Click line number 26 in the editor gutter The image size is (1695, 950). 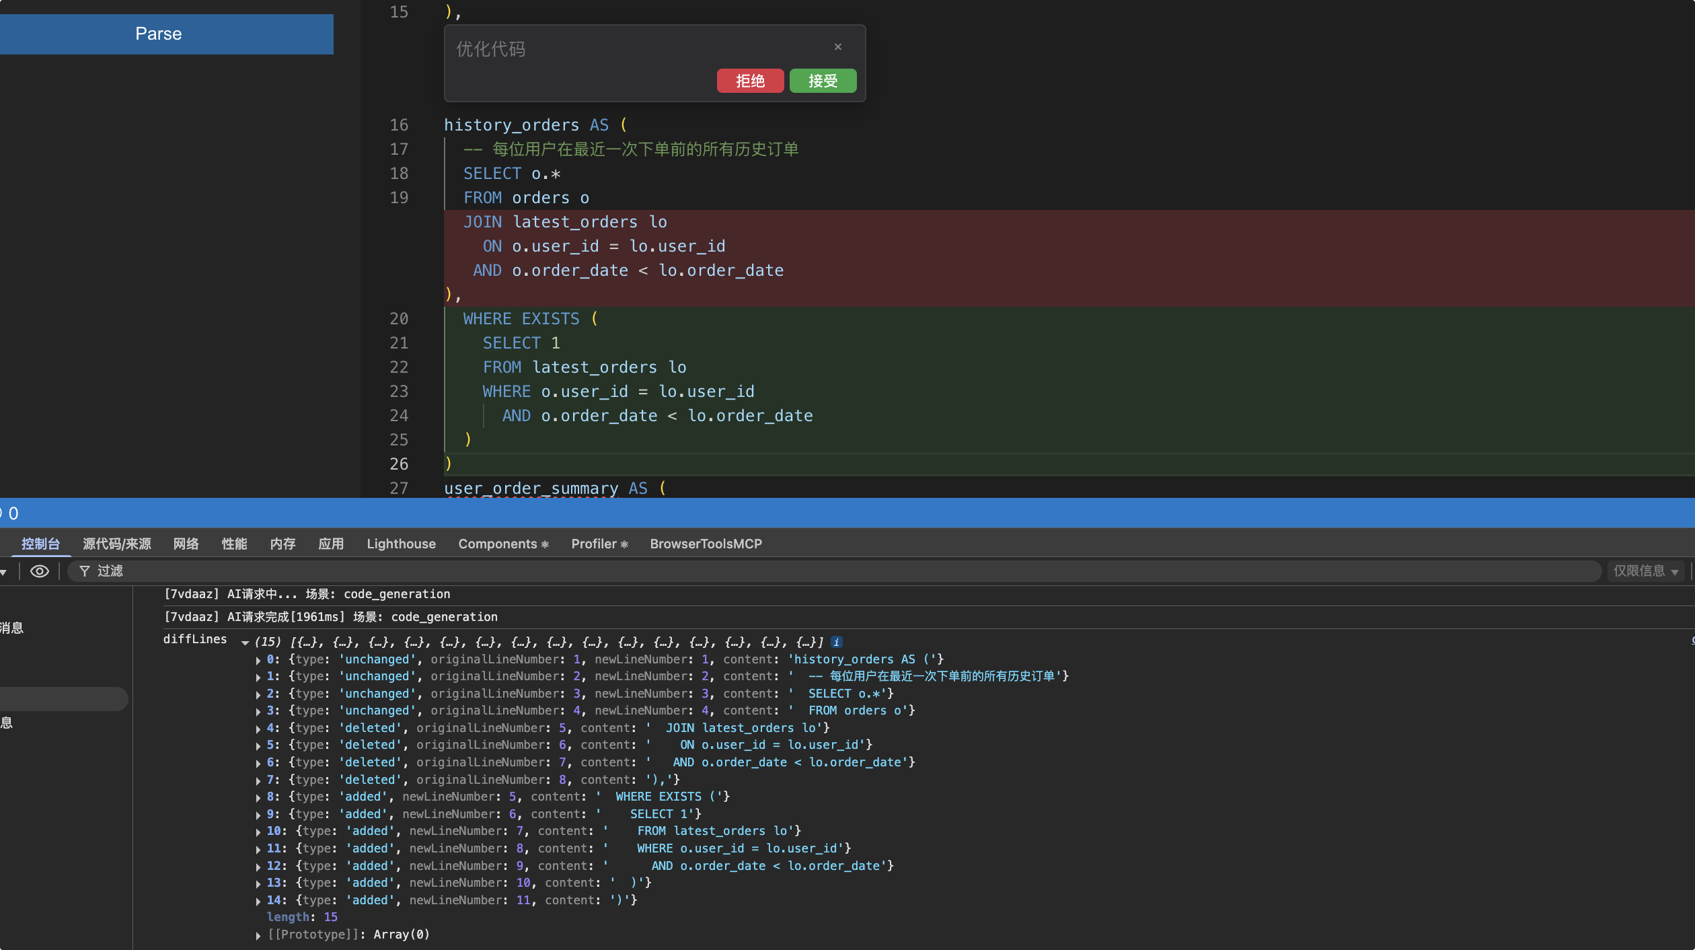(399, 464)
